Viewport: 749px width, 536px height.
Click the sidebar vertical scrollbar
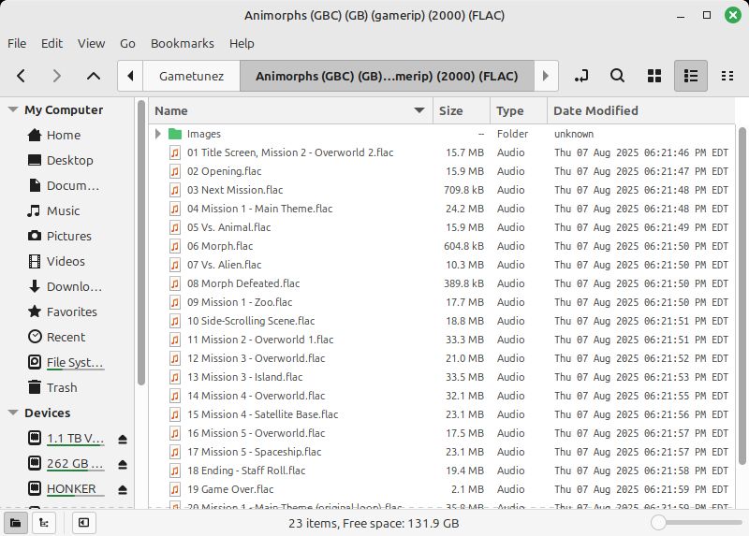tap(141, 242)
